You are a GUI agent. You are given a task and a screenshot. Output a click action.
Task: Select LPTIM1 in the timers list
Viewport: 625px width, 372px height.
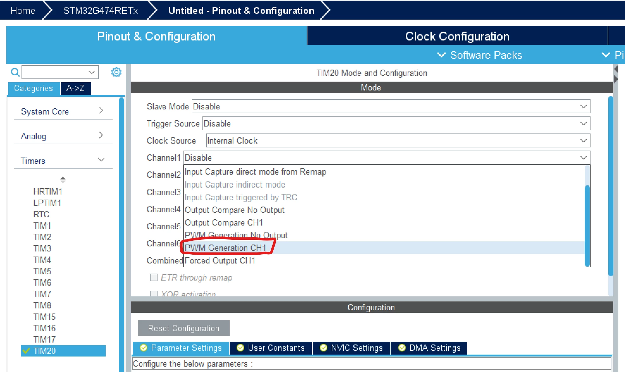click(x=47, y=203)
